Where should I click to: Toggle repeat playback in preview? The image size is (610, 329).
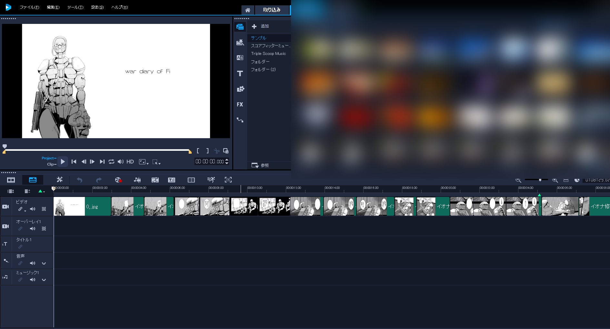[111, 162]
